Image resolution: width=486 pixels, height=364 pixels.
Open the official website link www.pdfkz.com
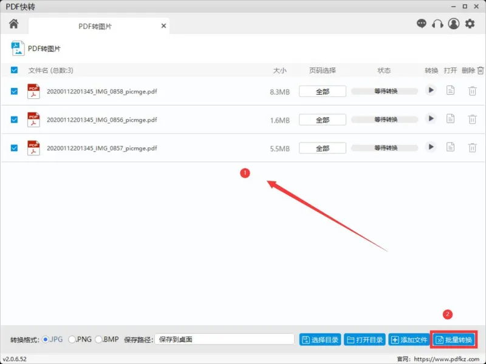click(x=447, y=359)
